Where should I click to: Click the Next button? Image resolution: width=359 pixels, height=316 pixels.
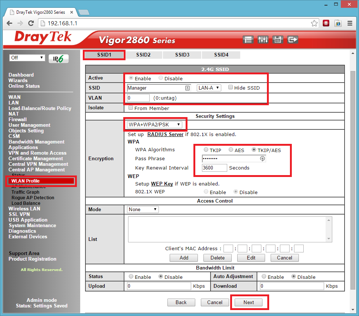249,303
